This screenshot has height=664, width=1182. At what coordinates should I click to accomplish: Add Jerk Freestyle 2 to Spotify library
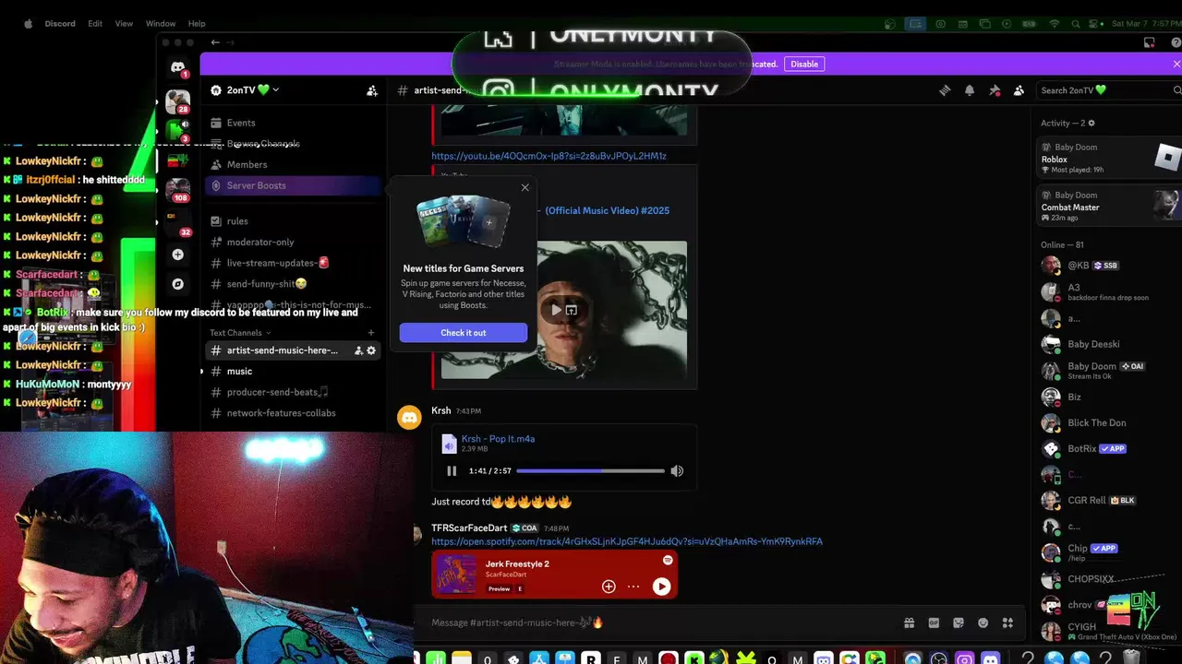(609, 586)
